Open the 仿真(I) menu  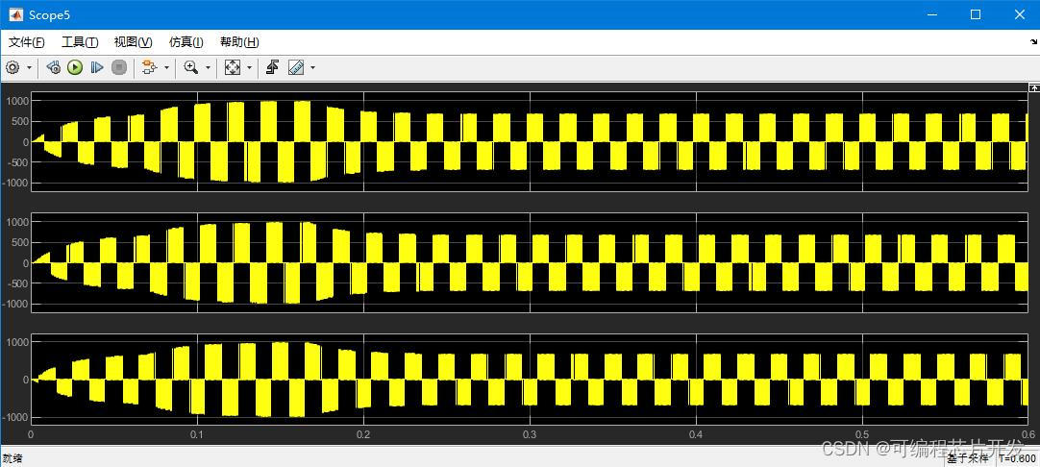pyautogui.click(x=186, y=42)
